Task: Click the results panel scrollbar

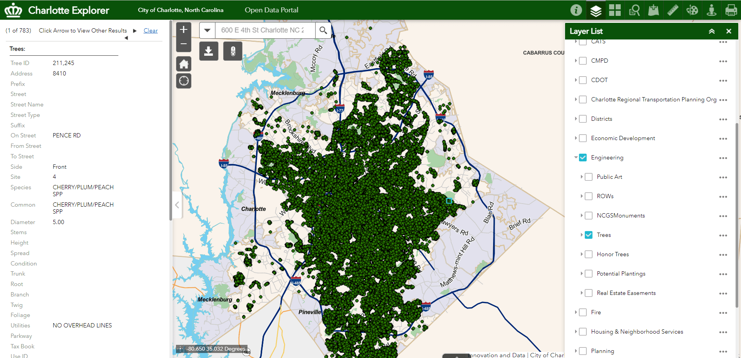Action: [171, 120]
